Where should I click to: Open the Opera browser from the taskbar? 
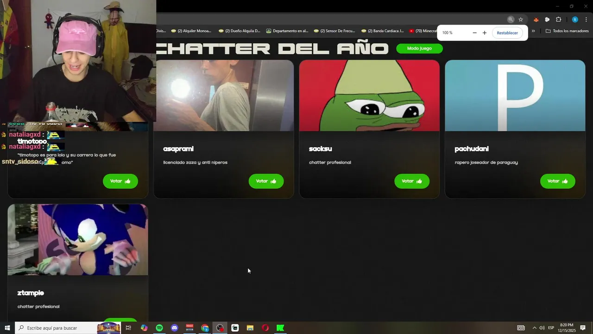click(265, 328)
